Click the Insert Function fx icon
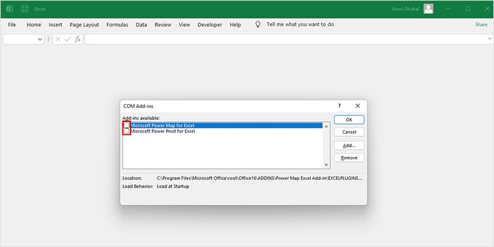The height and width of the screenshot is (247, 494). [x=78, y=40]
